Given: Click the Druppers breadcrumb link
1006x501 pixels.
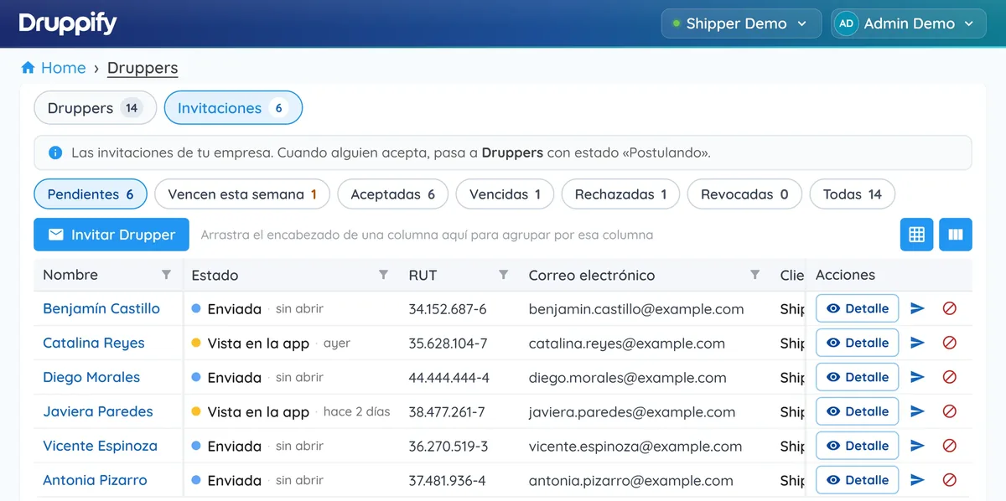Looking at the screenshot, I should (x=143, y=68).
